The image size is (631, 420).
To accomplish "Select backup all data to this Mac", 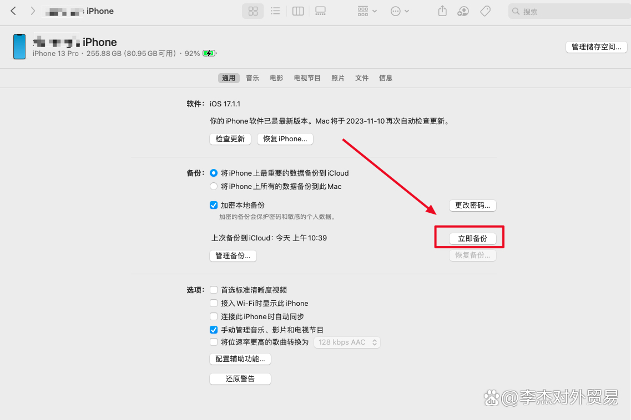I will click(214, 187).
